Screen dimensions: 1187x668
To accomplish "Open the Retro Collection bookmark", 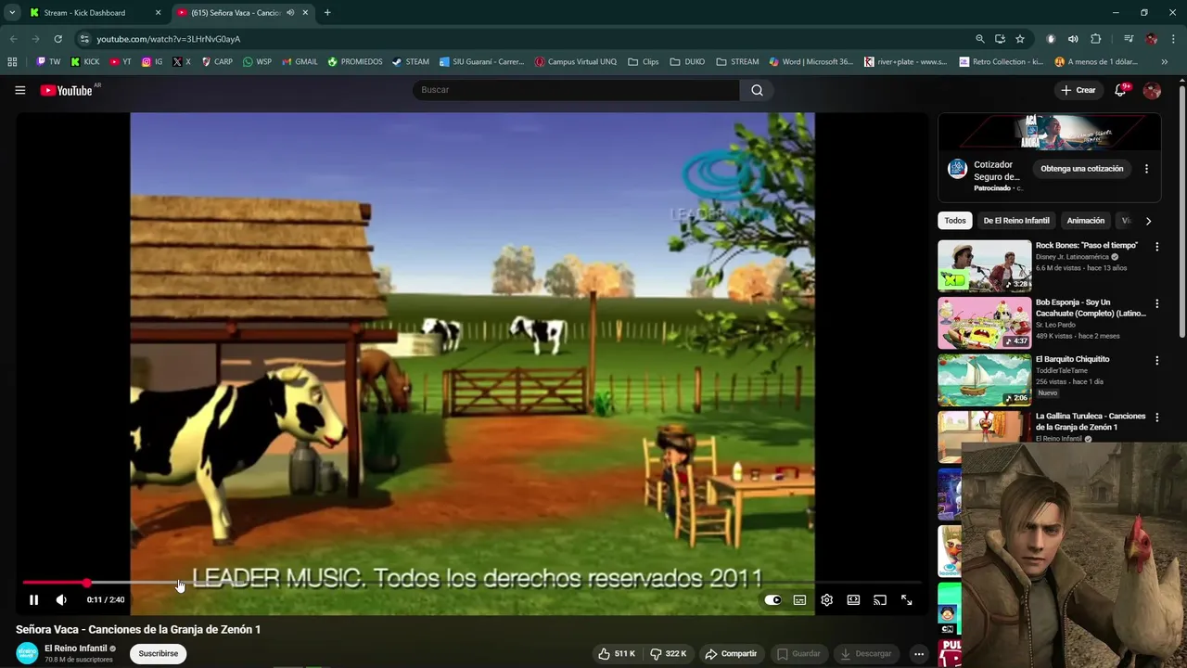I will (x=1002, y=62).
